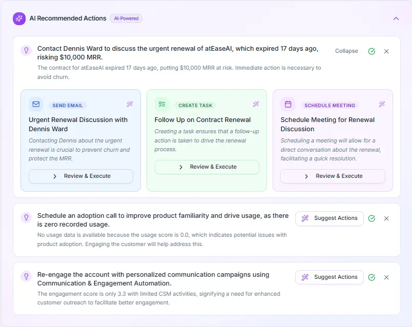Click the SCHEDULE MEETING label tag

330,106
